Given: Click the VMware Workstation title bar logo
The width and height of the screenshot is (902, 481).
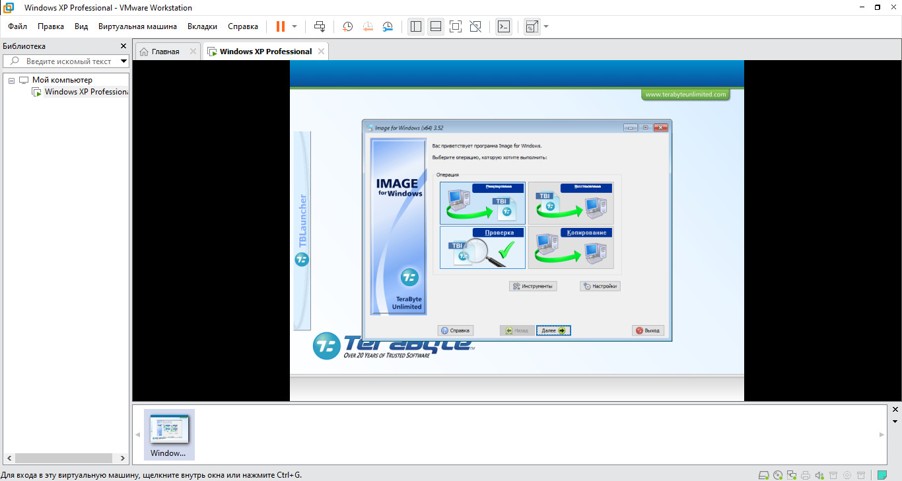Looking at the screenshot, I should click(9, 7).
